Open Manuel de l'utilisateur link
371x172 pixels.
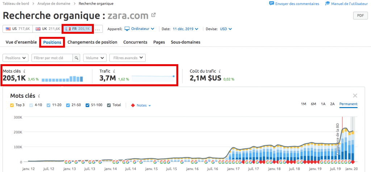coord(350,4)
